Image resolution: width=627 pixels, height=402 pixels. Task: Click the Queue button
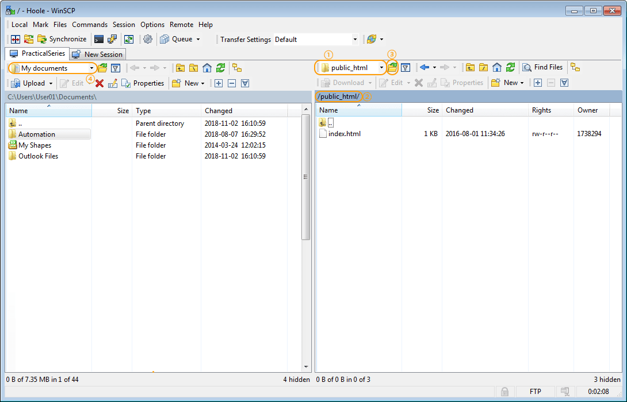(177, 39)
